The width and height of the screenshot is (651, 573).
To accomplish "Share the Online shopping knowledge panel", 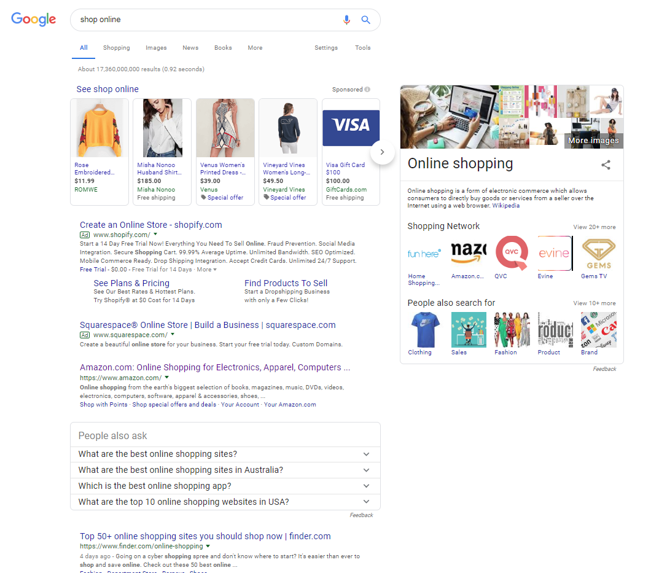I will click(606, 165).
